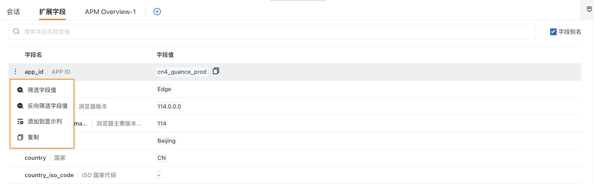Focus the 搜索字段名称或值 search box
The width and height of the screenshot is (594, 184).
coord(272,32)
